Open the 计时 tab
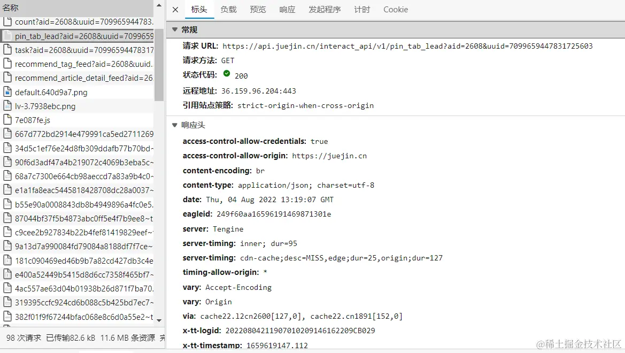 [362, 10]
